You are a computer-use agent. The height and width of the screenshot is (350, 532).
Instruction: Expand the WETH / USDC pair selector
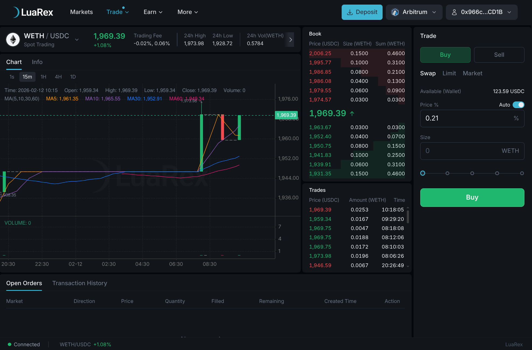[x=77, y=40]
